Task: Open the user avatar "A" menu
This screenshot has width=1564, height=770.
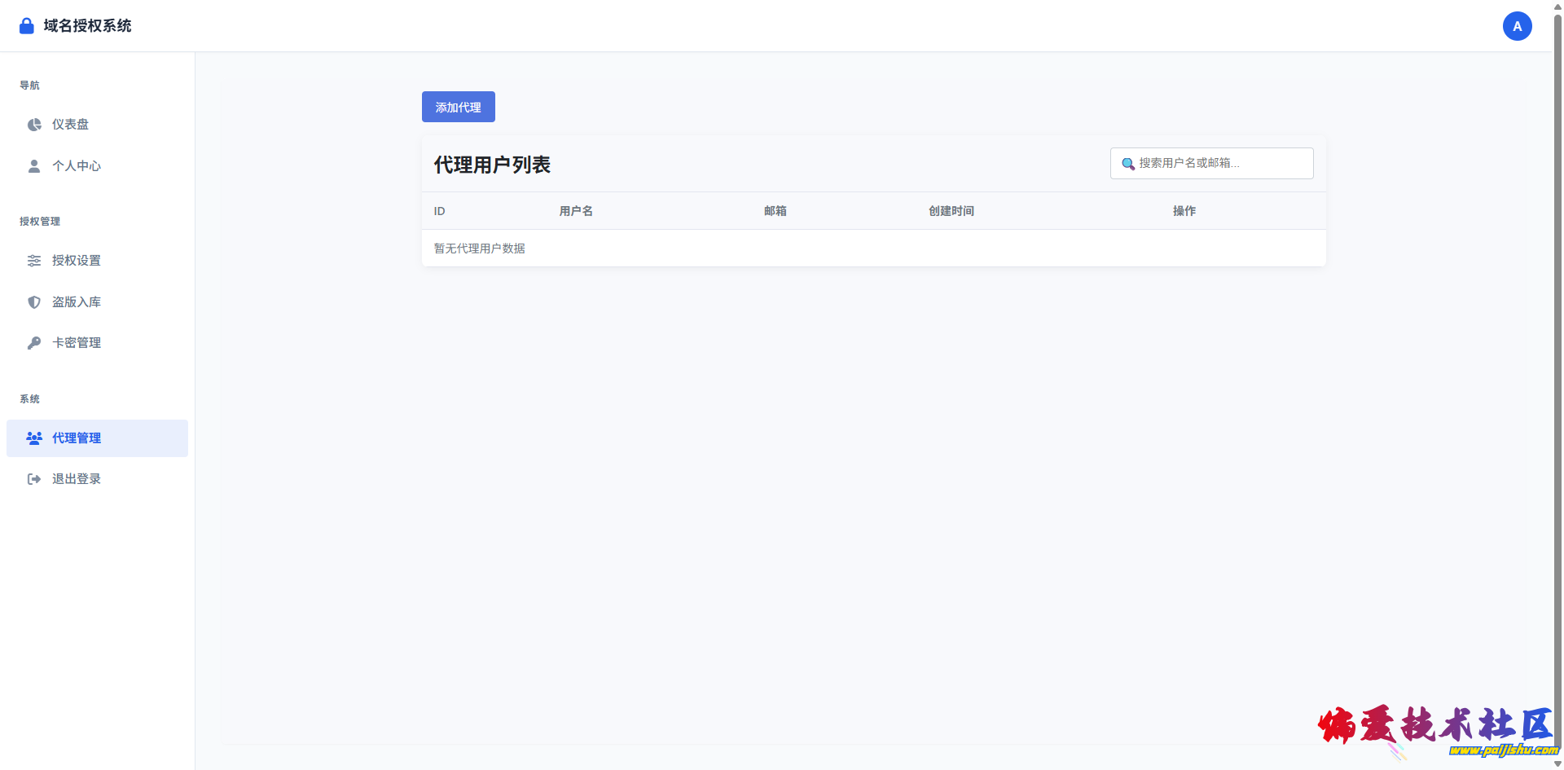Action: (1517, 26)
